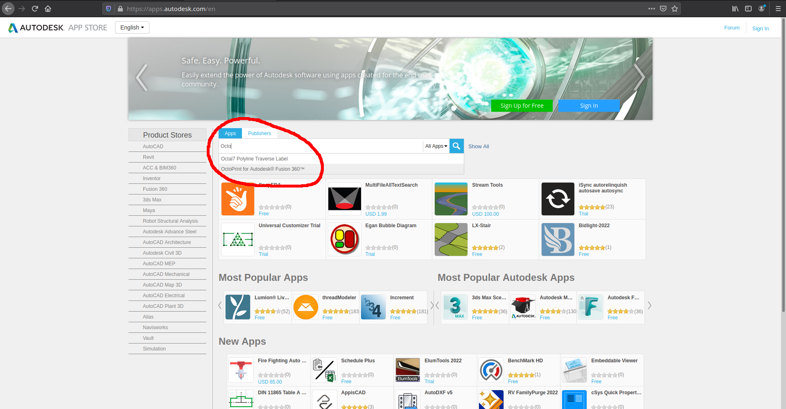The height and width of the screenshot is (409, 786).
Task: Open the Bidlight-2022 app icon
Action: 558,240
